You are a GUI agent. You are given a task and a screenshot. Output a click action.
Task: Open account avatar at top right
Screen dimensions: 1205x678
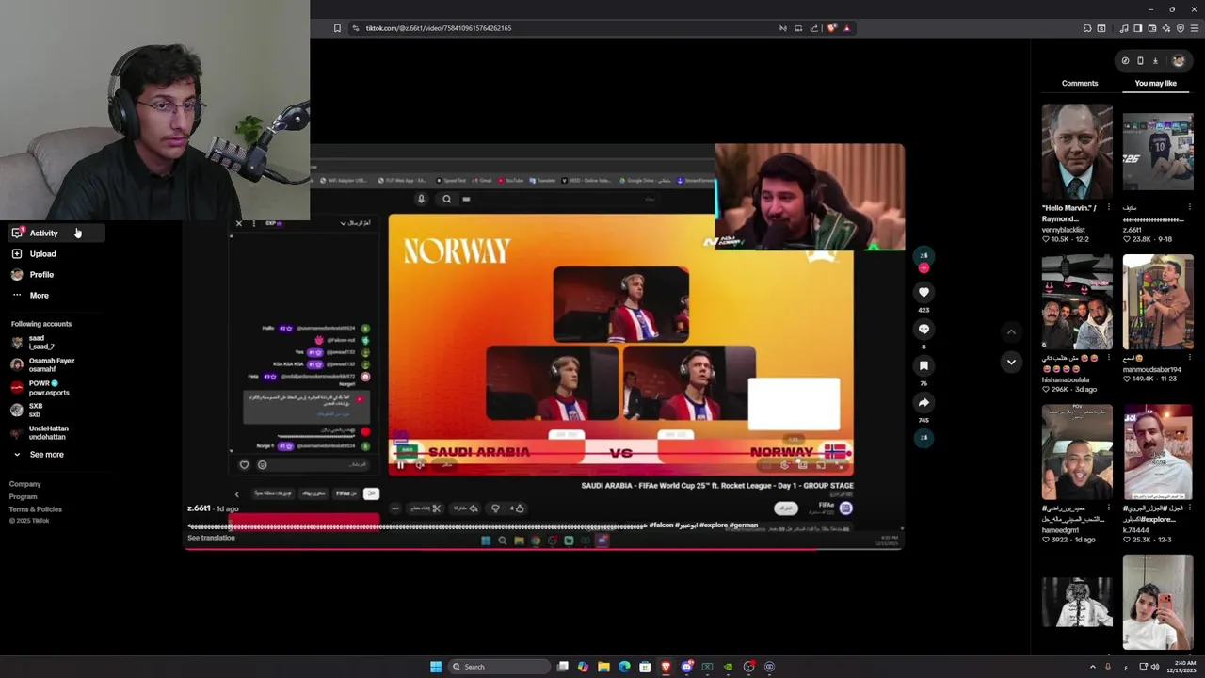tap(1178, 61)
